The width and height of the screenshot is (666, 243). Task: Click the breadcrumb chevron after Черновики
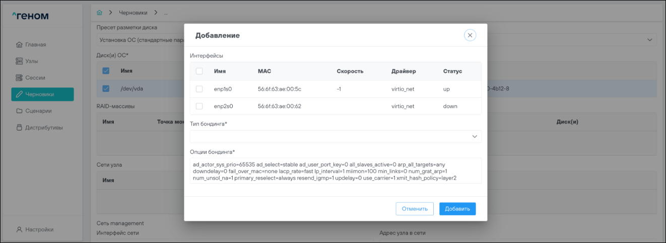[156, 12]
